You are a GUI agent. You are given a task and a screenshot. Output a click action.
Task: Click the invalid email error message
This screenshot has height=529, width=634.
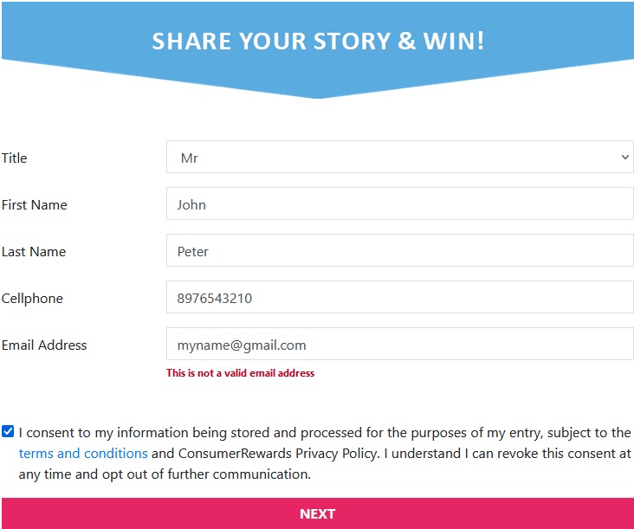click(240, 373)
